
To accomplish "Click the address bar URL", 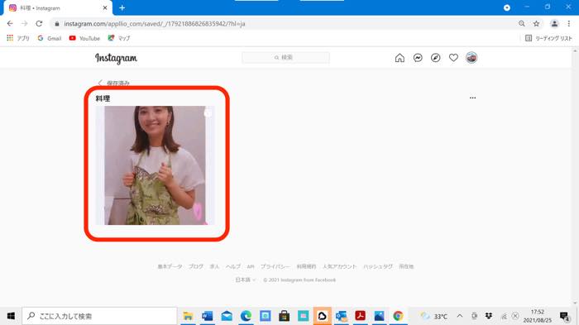I will coord(155,24).
